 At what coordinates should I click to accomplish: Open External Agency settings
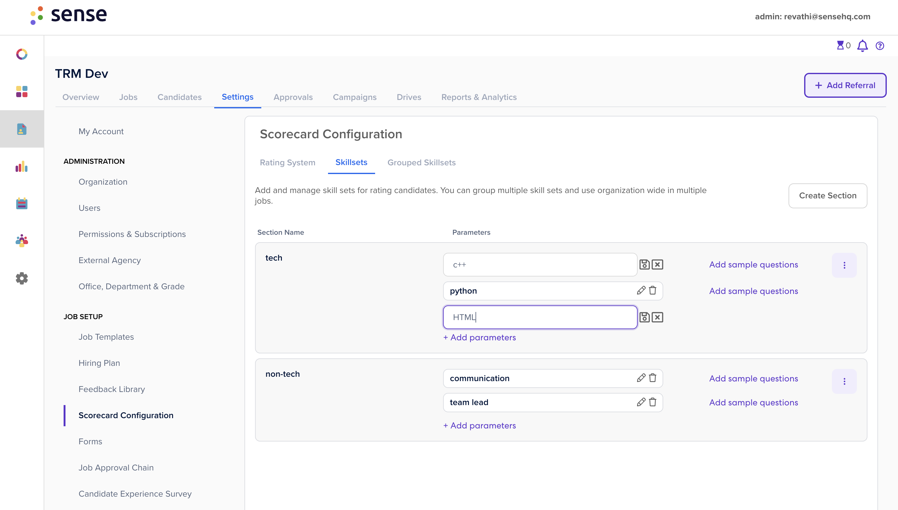[109, 260]
